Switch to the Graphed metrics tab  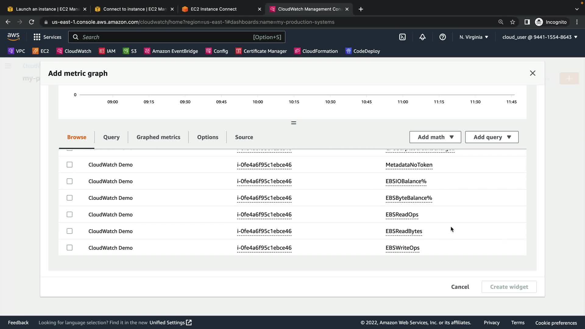coord(158,137)
